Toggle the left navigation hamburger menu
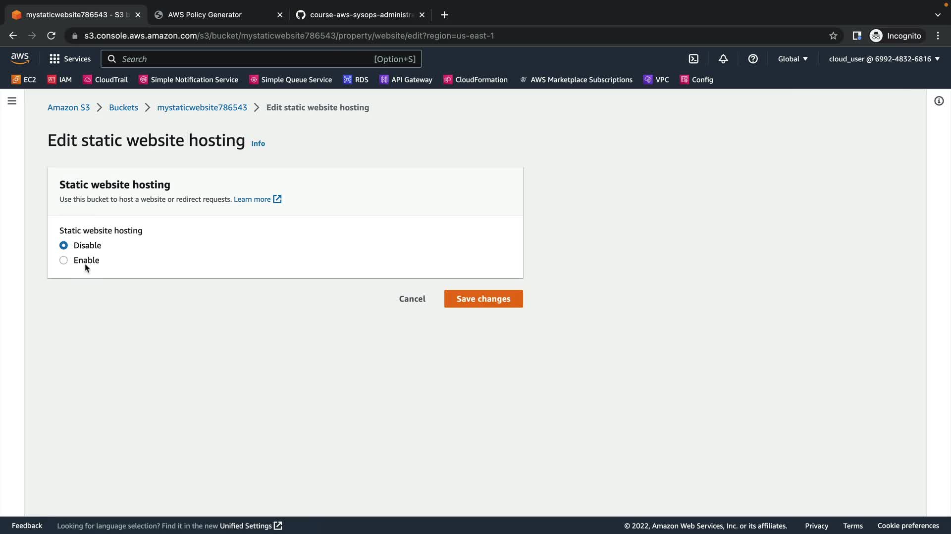The image size is (951, 534). pos(12,101)
